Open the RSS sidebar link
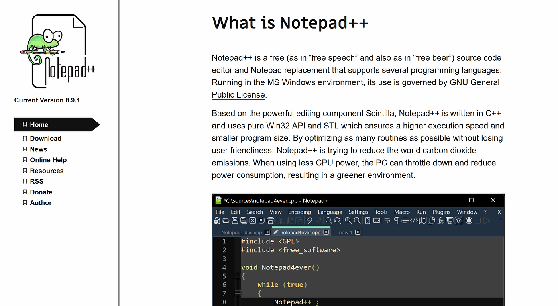The width and height of the screenshot is (558, 306). (37, 182)
